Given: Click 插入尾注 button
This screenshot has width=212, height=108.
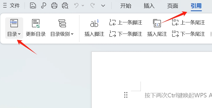Looking at the screenshot, I should tap(157, 28).
